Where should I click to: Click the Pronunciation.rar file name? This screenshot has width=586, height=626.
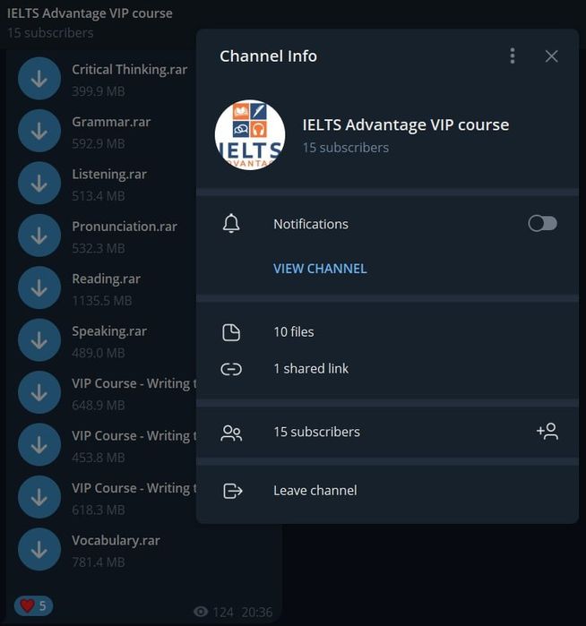(x=125, y=227)
